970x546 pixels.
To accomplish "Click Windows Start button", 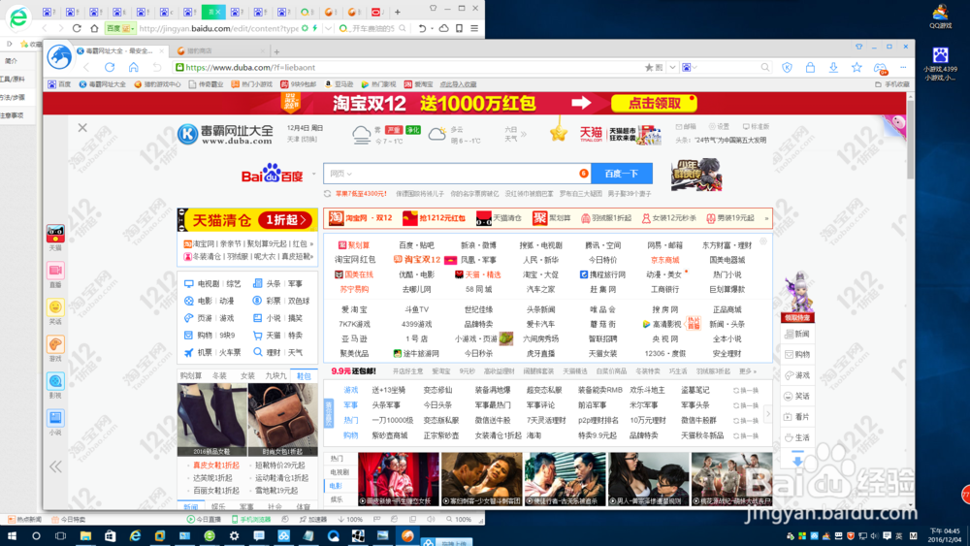I will [11, 536].
